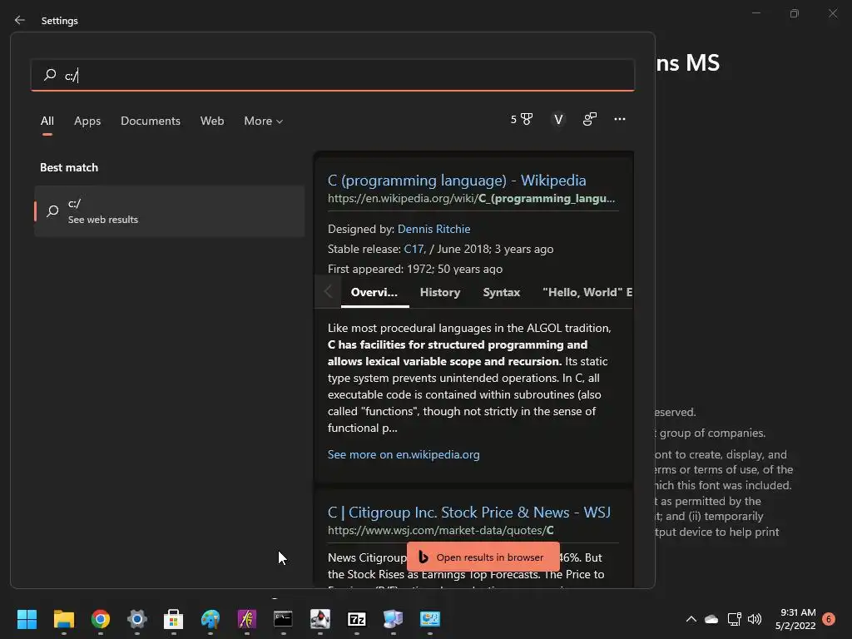Select the All filter tab
Viewport: 852px width, 639px height.
[x=47, y=121]
